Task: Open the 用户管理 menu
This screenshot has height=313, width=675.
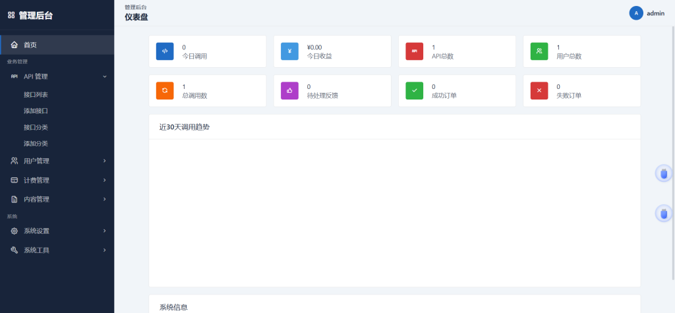Action: coord(57,161)
